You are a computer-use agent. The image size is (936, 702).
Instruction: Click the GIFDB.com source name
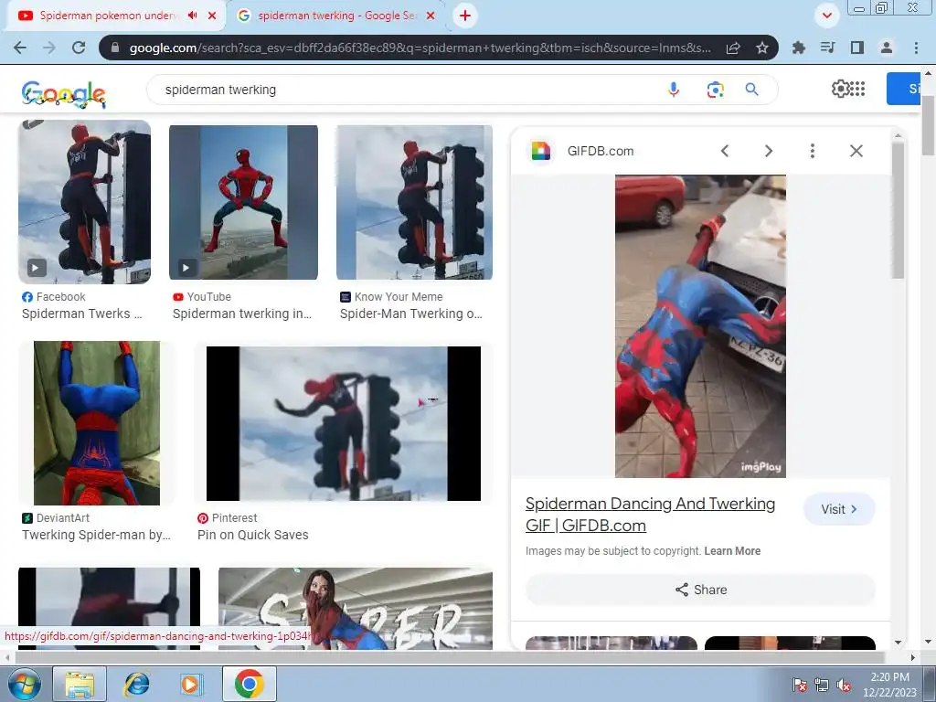tap(600, 151)
